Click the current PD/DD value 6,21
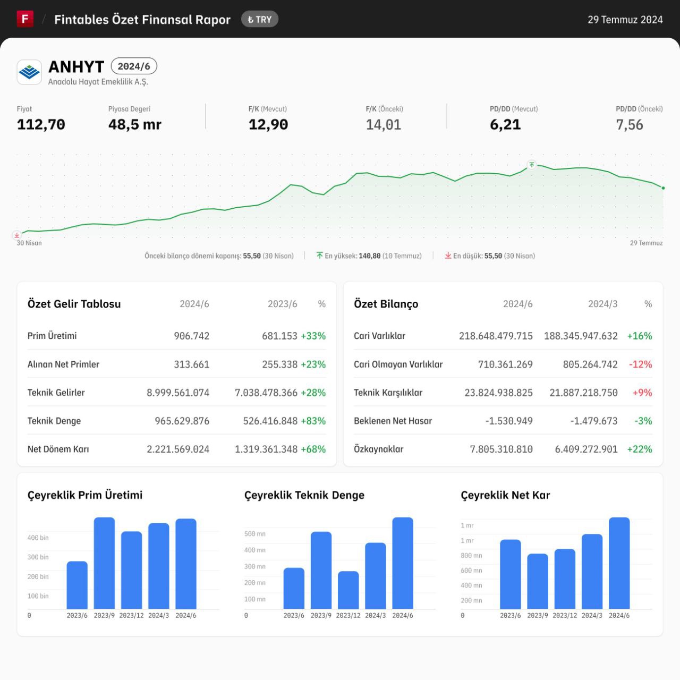 [505, 124]
